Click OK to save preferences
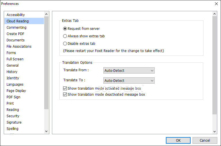The height and width of the screenshot is (146, 221). pos(178,140)
